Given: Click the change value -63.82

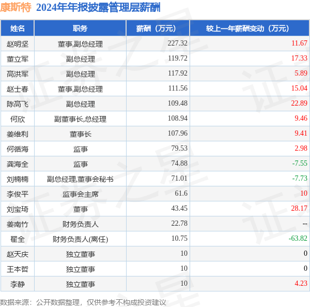Looking at the screenshot, I should click(298, 238).
